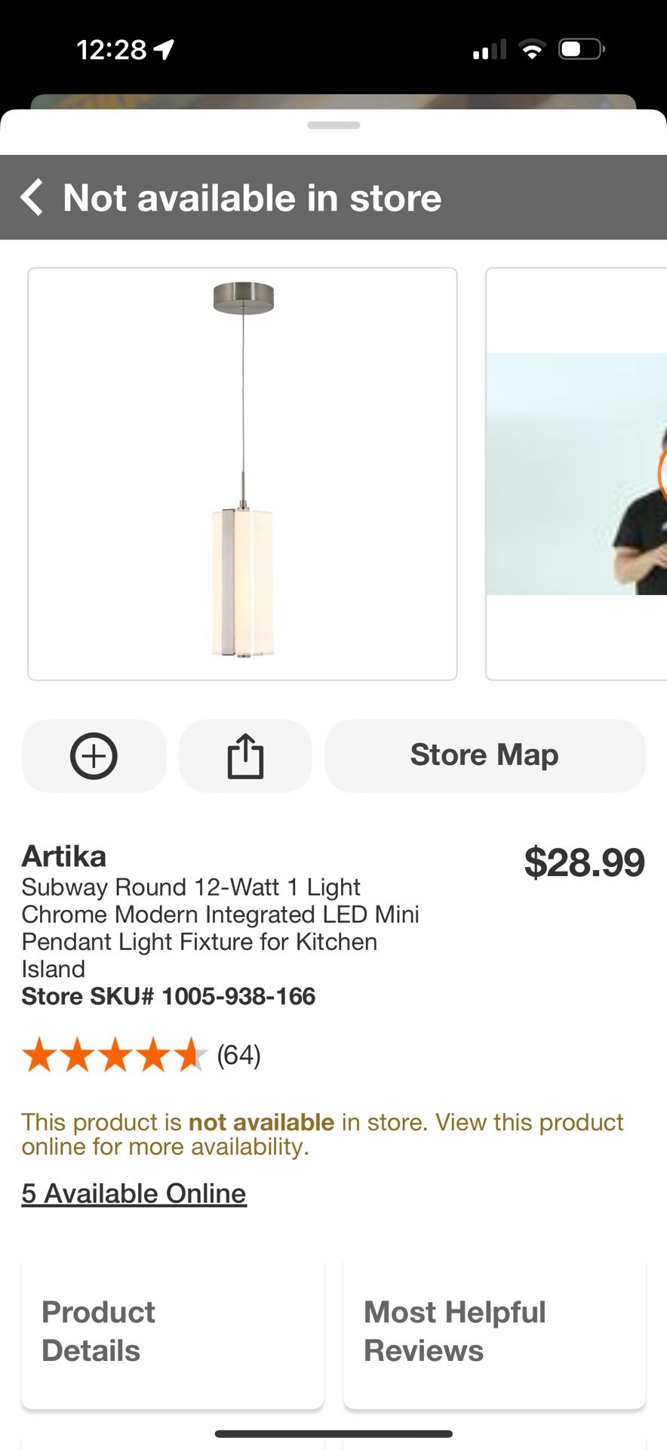
Task: Tap the sheet drag handle
Action: tap(333, 125)
